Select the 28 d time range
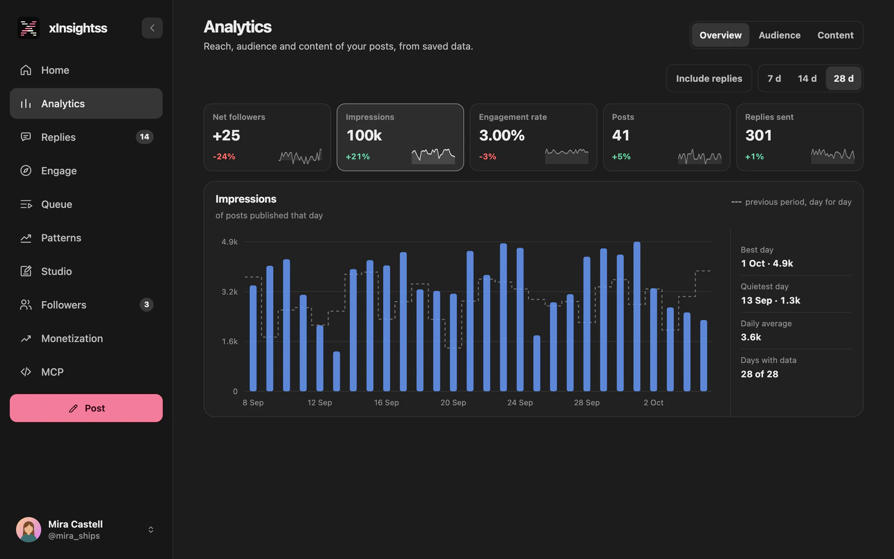 843,78
